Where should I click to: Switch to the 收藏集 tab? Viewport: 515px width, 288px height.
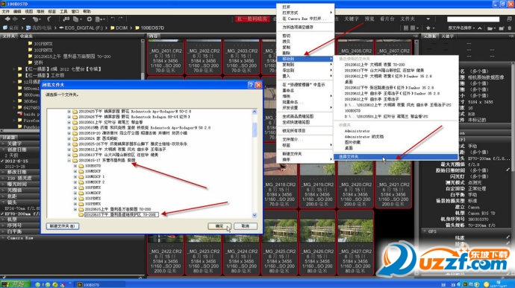(x=26, y=36)
